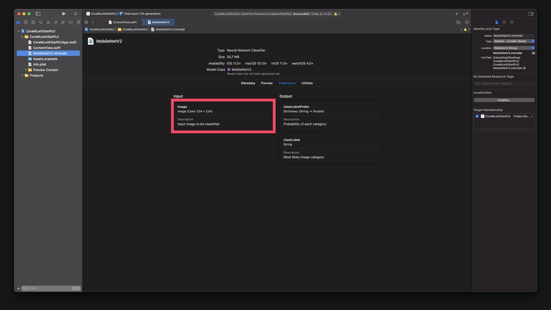Click the Library plus button
551x310 pixels.
point(457,14)
